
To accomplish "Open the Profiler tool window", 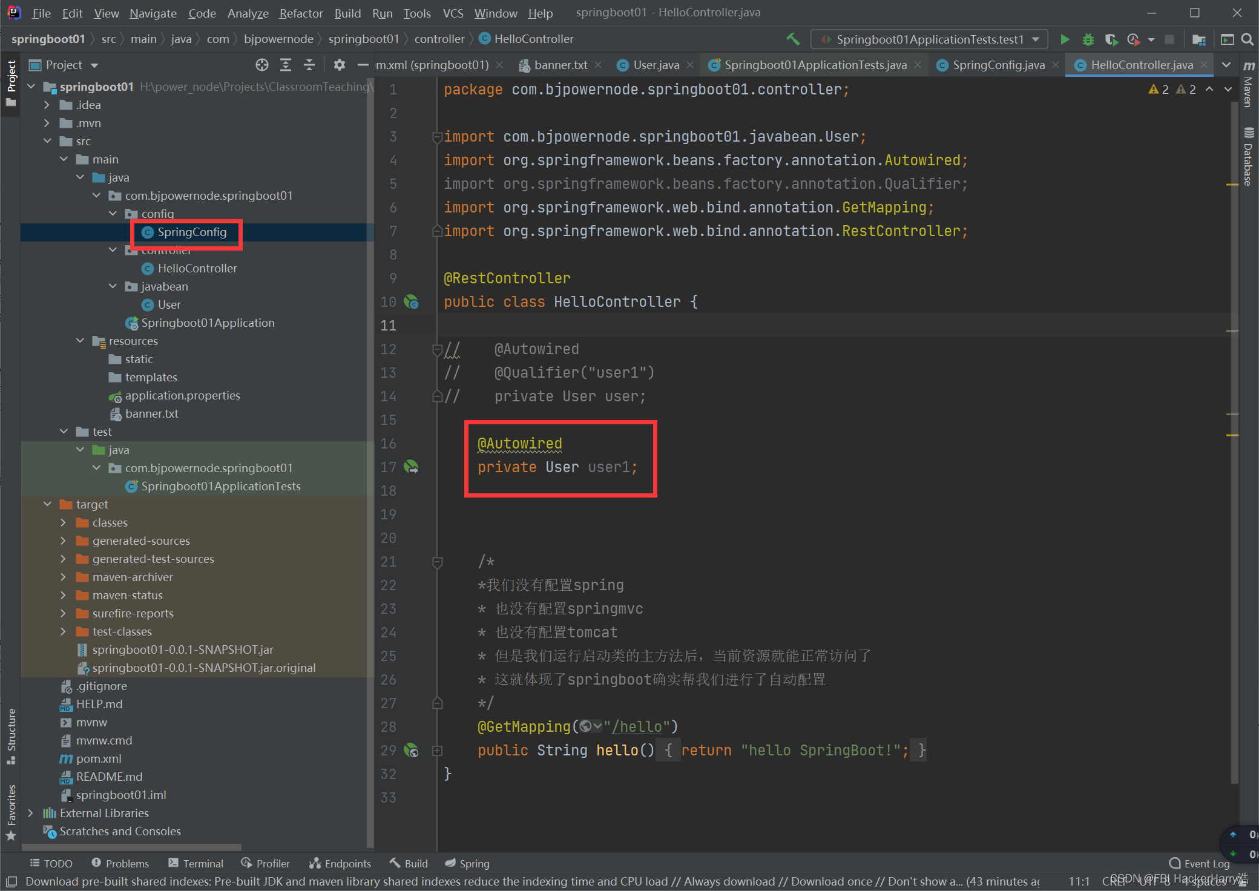I will (265, 863).
